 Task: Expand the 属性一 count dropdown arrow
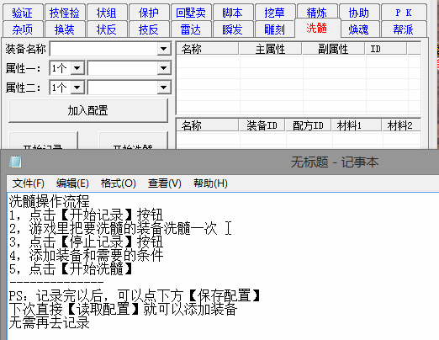point(77,68)
